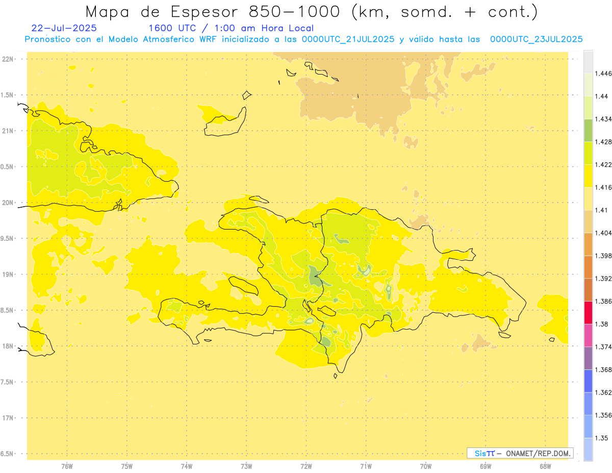Click the "21N" latitude label
This screenshot has height=473, width=612.
(x=7, y=131)
